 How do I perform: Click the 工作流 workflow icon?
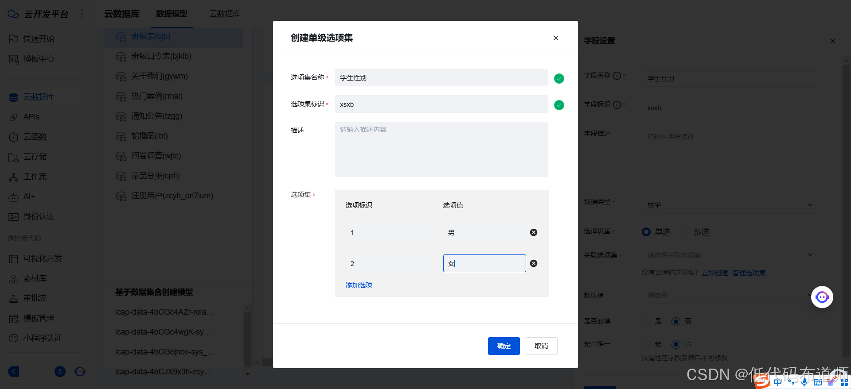tap(14, 177)
